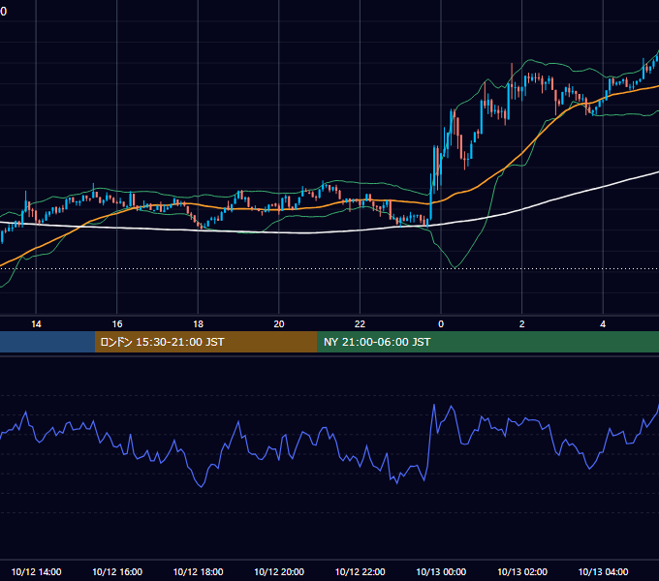Click the 10/12 16:00 time label
This screenshot has height=581, width=659.
(x=117, y=571)
